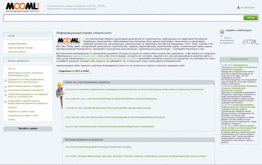The image size is (262, 165).
Task: Expand Другие национальные стандарты arrow
Action: click(6, 86)
